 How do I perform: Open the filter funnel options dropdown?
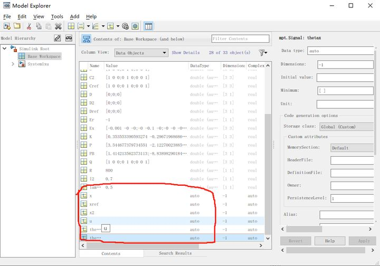coord(263,53)
